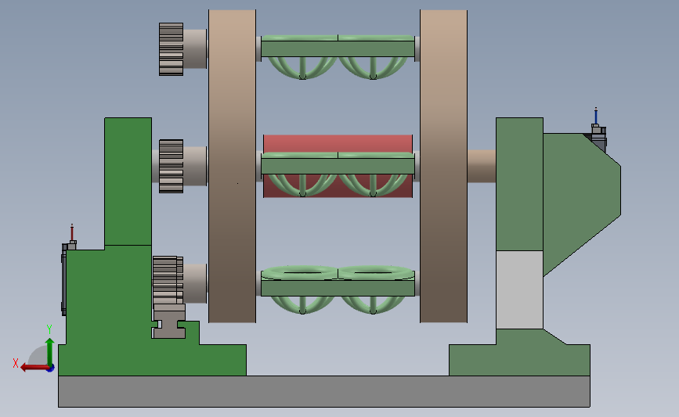The height and width of the screenshot is (417, 679).
Task: Select the shaft entering the right support
Action: pos(482,166)
